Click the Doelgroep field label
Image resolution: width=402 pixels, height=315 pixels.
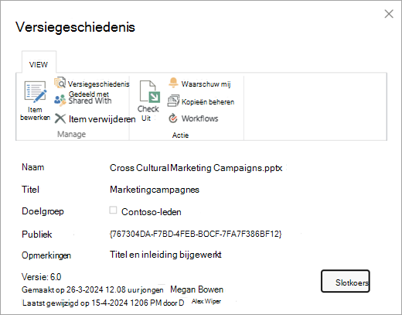coord(43,211)
